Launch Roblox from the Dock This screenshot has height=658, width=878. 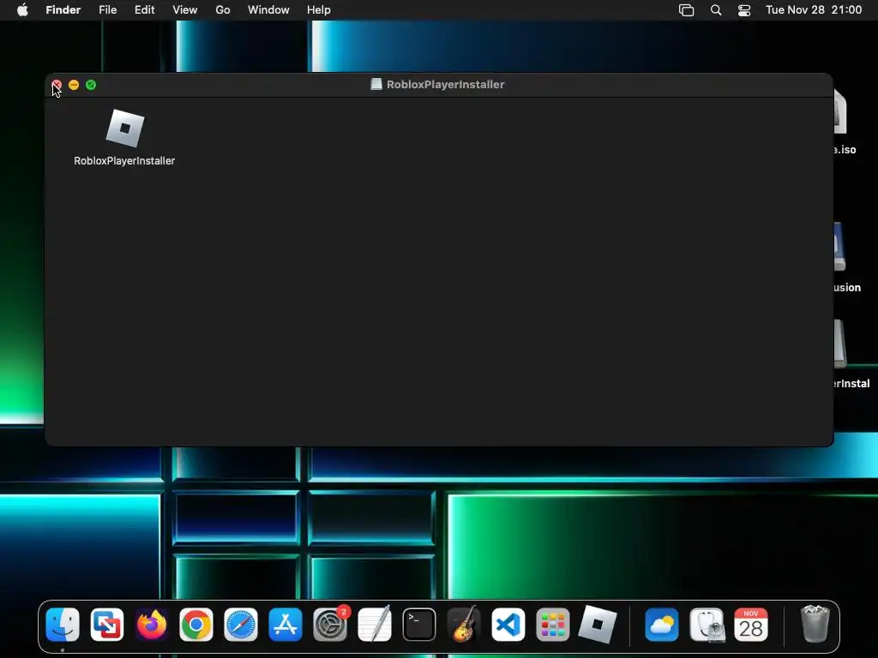point(598,625)
